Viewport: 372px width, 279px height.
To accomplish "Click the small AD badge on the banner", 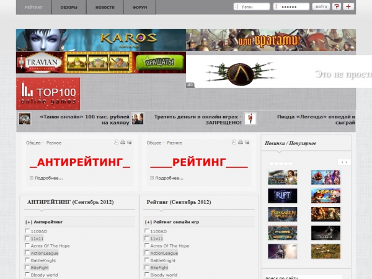I will 190,85.
